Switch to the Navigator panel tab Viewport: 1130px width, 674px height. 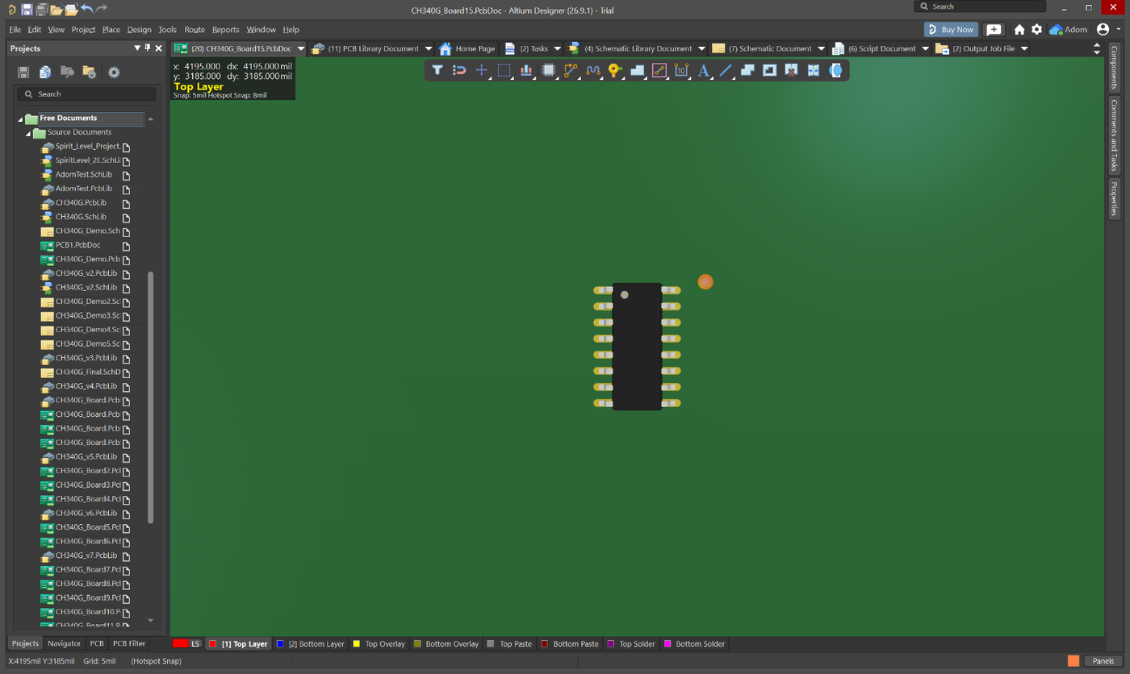tap(64, 643)
